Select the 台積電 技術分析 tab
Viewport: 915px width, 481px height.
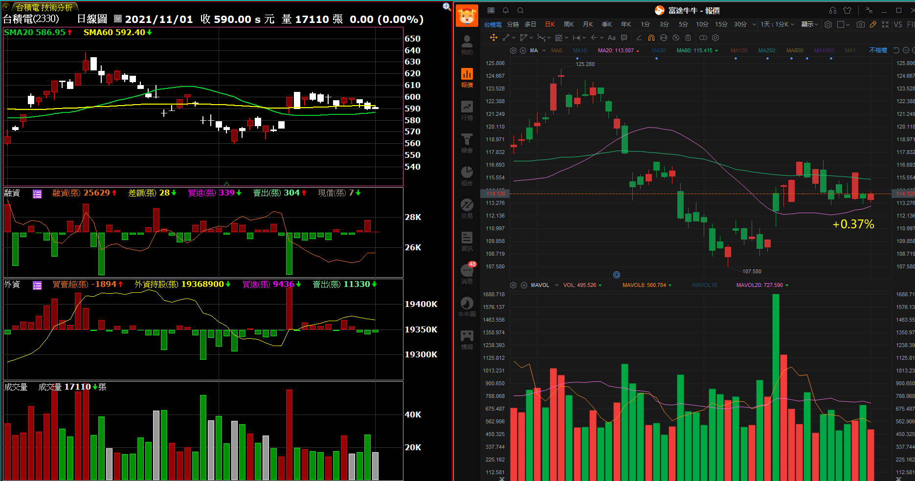tap(45, 7)
